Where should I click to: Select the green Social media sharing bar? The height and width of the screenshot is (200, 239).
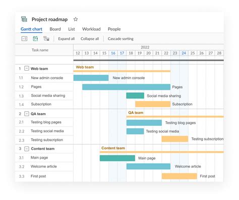pyautogui.click(x=135, y=95)
